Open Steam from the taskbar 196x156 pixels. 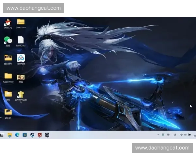[x=32, y=135]
